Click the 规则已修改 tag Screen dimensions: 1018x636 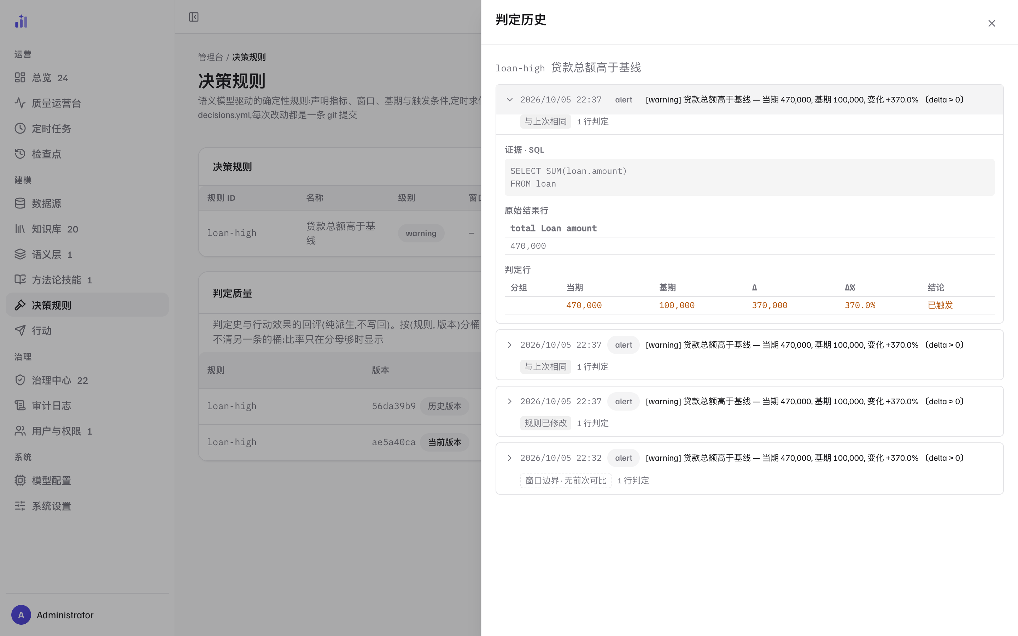tap(546, 423)
